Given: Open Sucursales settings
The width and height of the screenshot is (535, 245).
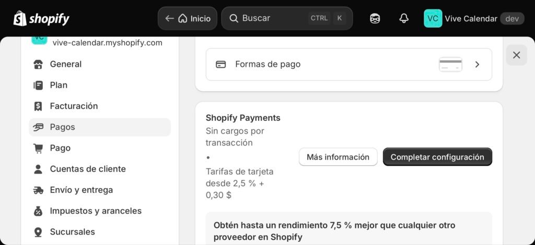Looking at the screenshot, I should point(100,232).
